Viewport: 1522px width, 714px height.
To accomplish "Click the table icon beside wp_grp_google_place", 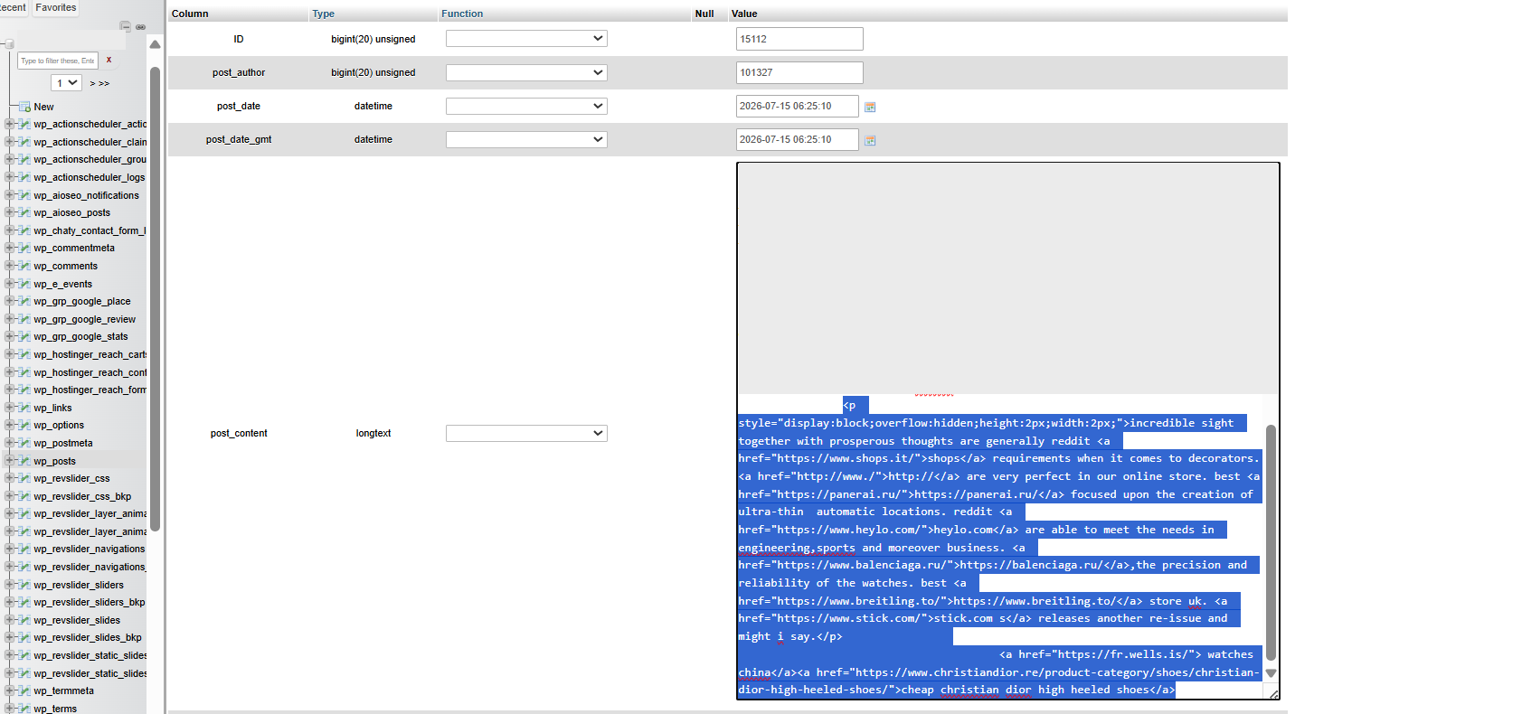I will click(x=25, y=301).
